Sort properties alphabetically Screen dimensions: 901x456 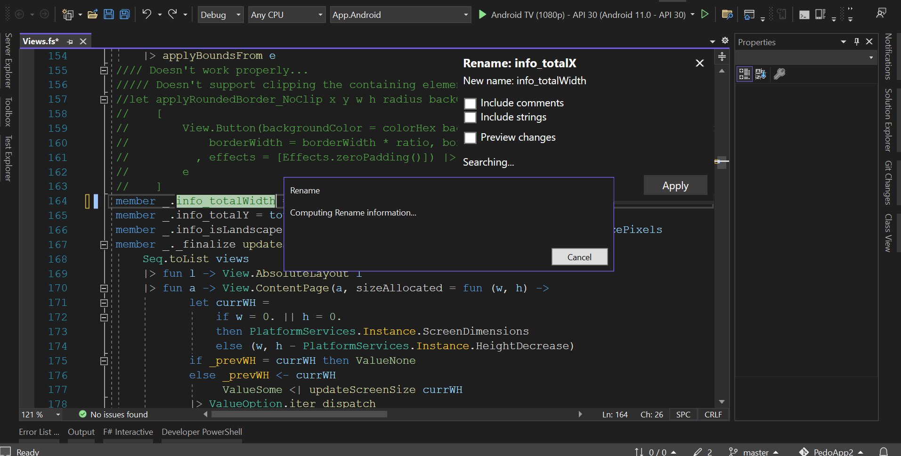pyautogui.click(x=761, y=74)
